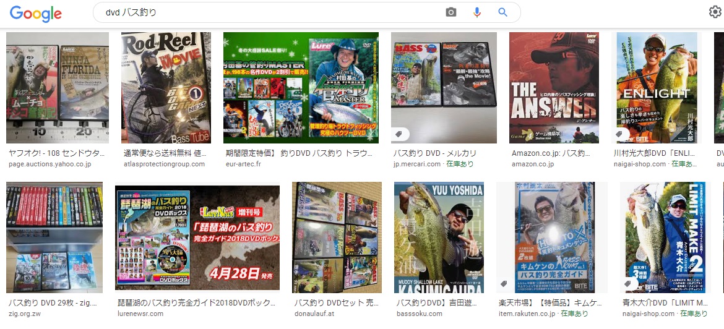Click title ヤフオク! - 108 センドウタ...
The image size is (724, 329).
(57, 153)
